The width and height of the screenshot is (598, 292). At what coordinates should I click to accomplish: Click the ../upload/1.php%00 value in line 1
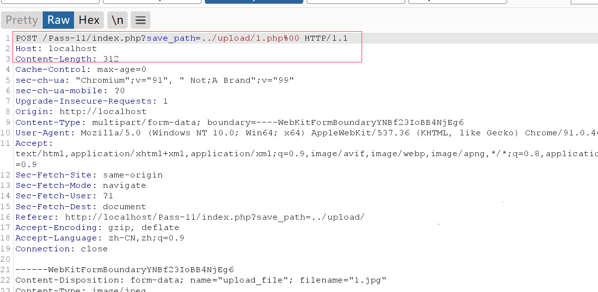(250, 38)
